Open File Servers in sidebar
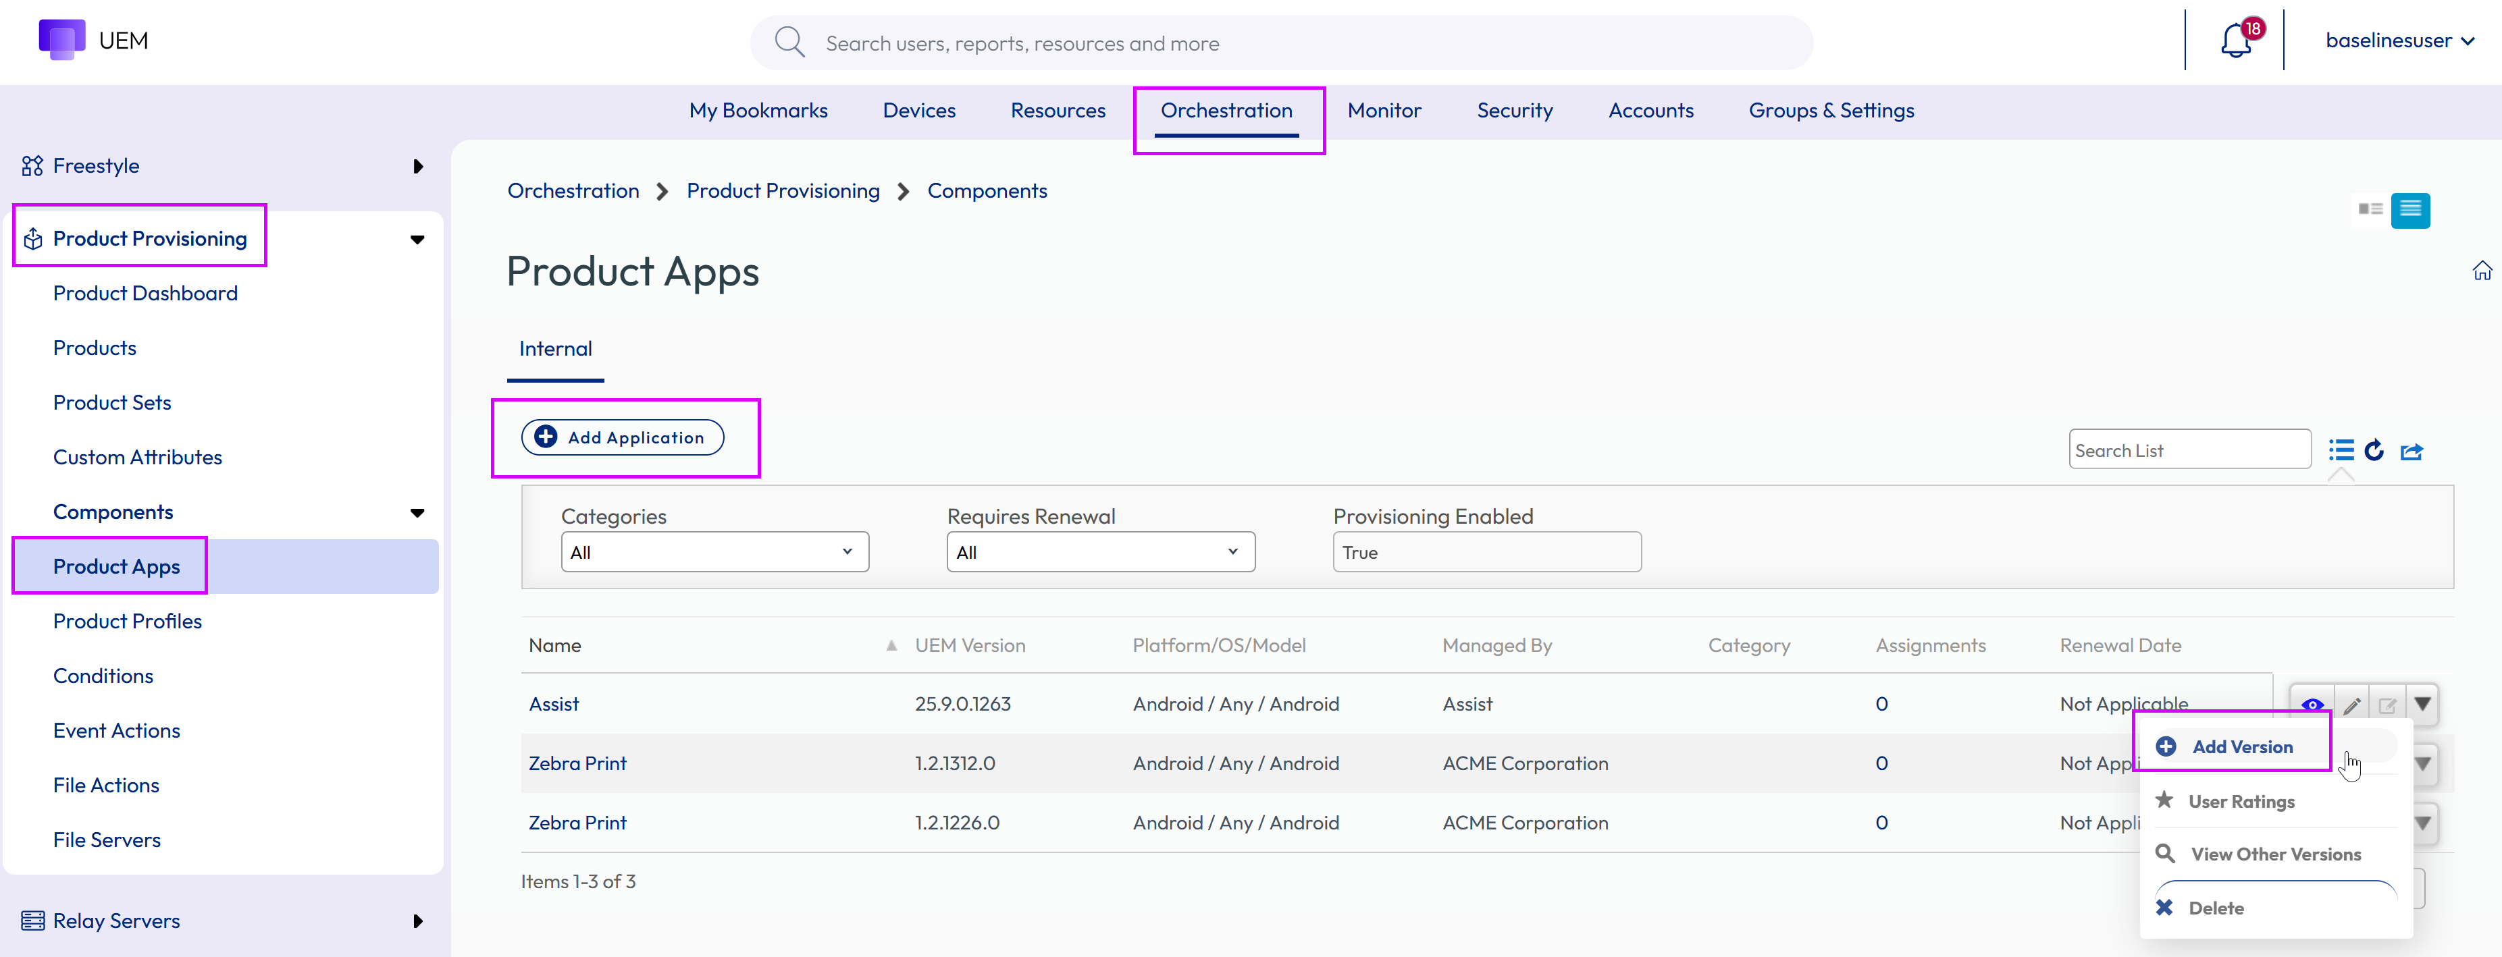 click(x=107, y=840)
